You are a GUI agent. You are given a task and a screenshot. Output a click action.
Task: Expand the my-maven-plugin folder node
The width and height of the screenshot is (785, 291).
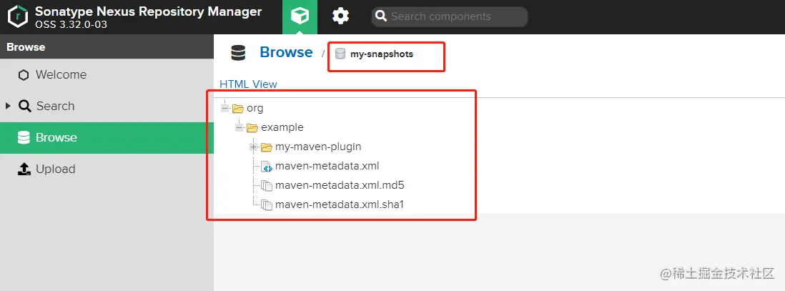point(253,147)
